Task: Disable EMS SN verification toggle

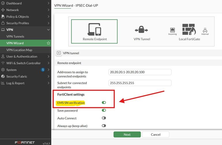Action: pos(104,103)
